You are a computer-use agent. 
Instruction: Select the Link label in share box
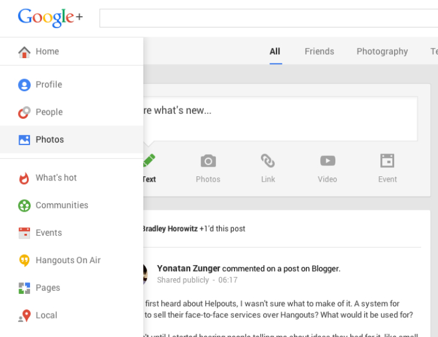(x=268, y=179)
